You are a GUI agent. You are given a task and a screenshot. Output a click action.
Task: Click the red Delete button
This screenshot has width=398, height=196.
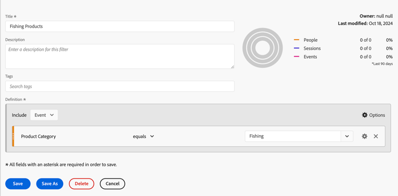(x=82, y=184)
